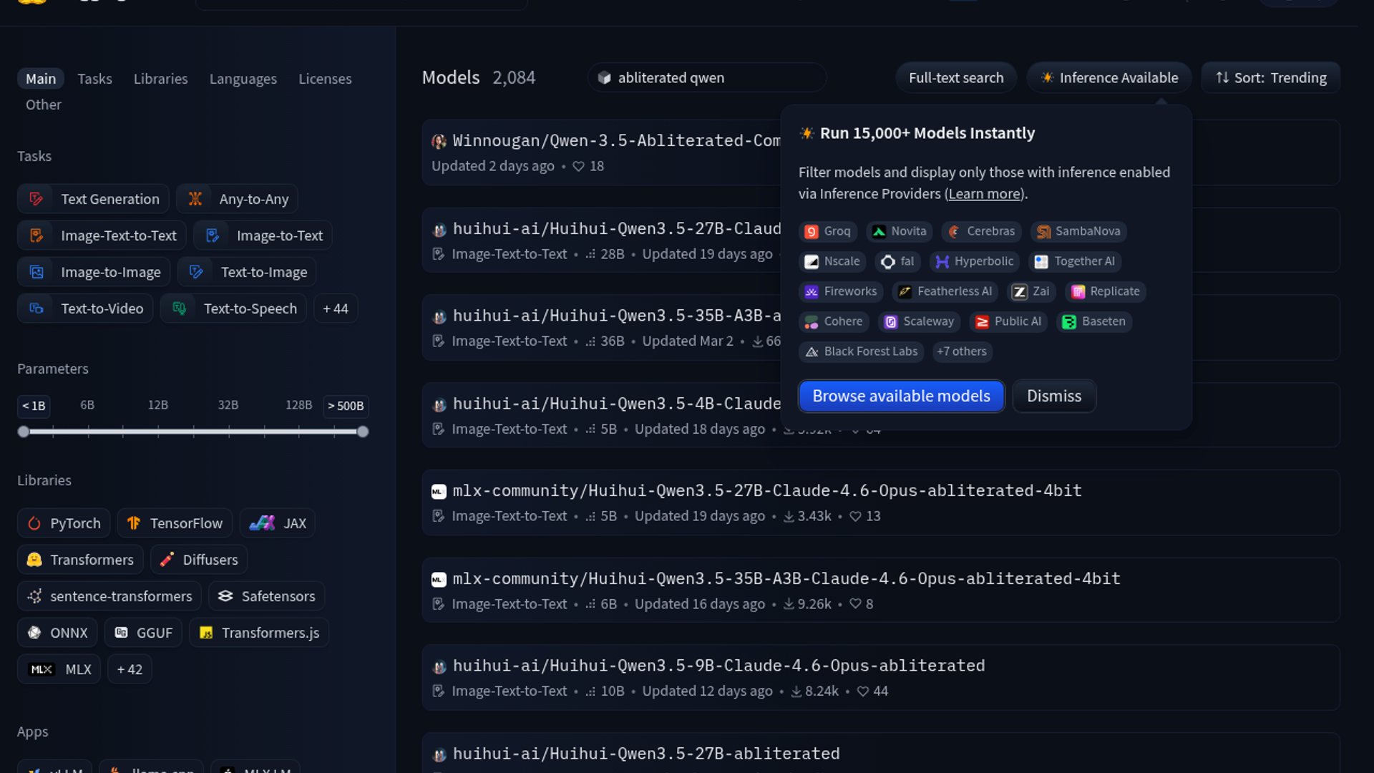The image size is (1374, 773).
Task: Click the Browse available models button
Action: pyautogui.click(x=901, y=396)
